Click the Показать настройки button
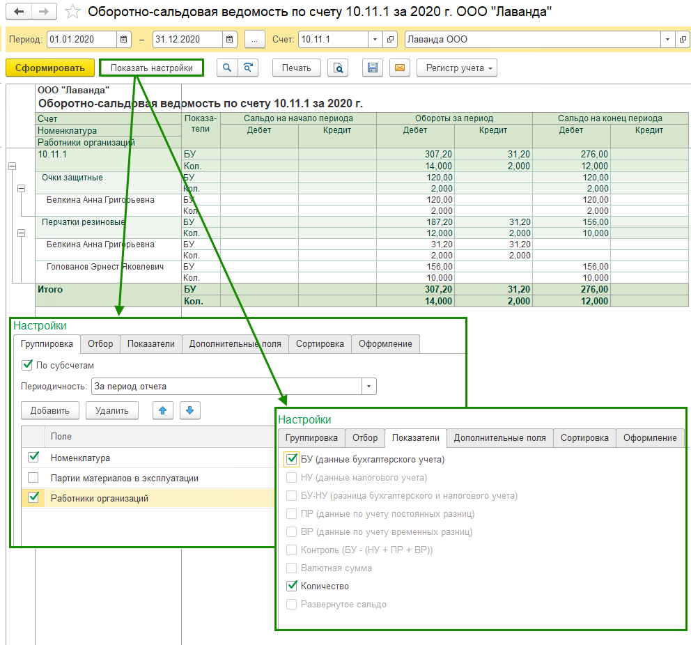 coord(152,68)
